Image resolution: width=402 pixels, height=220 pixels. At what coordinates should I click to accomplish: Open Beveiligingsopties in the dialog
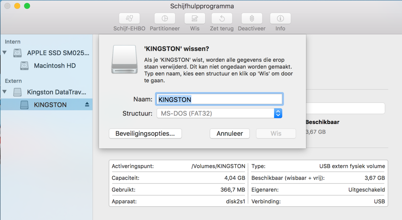tap(145, 133)
